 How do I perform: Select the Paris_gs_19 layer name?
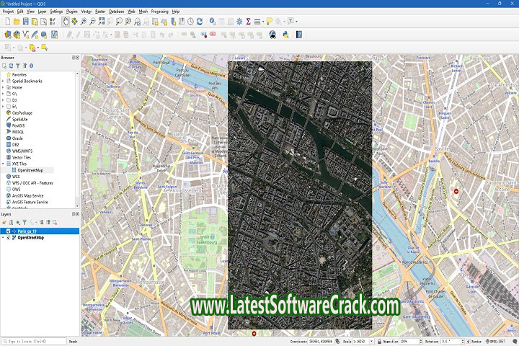tap(27, 231)
